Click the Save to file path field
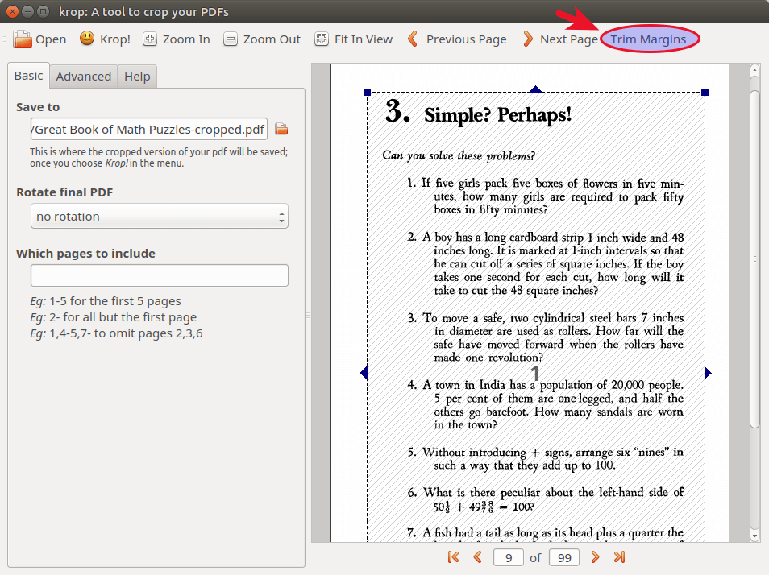The image size is (769, 575). [x=148, y=129]
